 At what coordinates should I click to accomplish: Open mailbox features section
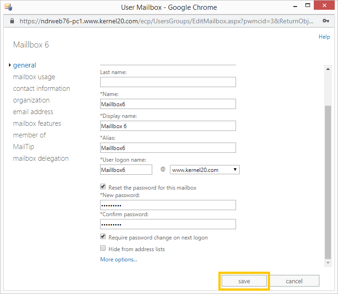pyautogui.click(x=37, y=123)
